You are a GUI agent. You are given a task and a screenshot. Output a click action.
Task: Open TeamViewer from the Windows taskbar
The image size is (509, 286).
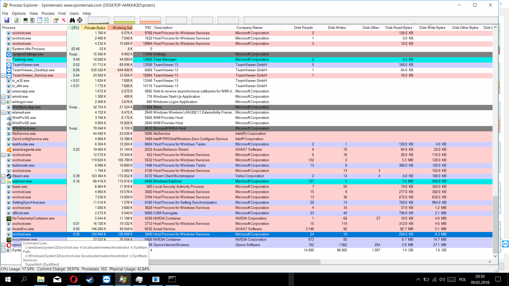pyautogui.click(x=107, y=279)
